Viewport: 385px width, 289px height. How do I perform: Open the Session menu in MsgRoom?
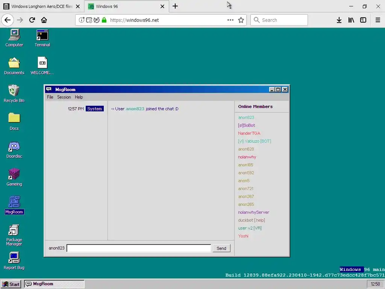(x=64, y=97)
